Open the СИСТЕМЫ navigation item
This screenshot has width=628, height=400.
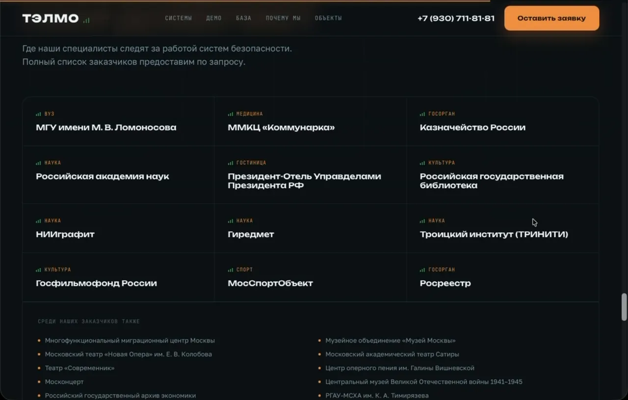click(x=178, y=18)
